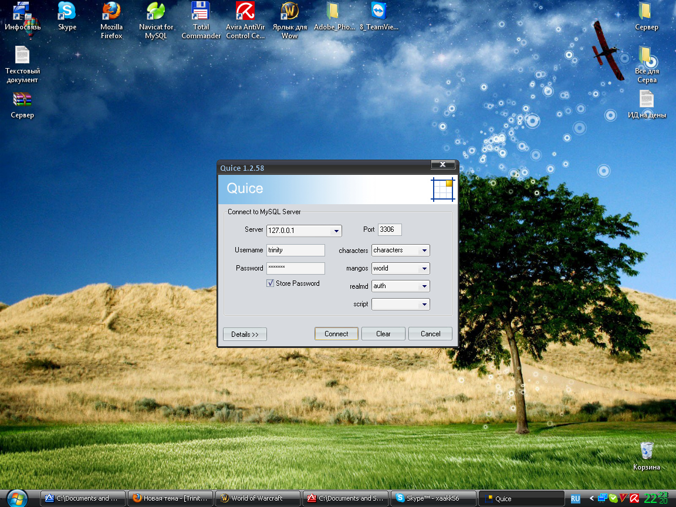This screenshot has height=507, width=676.
Task: Open the Инфосвязь desktop shortcut
Action: pyautogui.click(x=22, y=16)
